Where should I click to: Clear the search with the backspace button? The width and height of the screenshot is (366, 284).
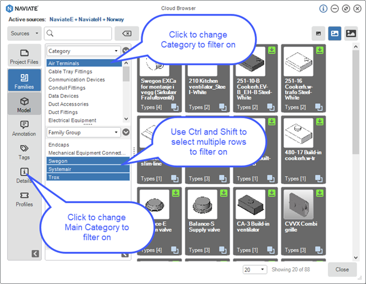click(x=127, y=33)
